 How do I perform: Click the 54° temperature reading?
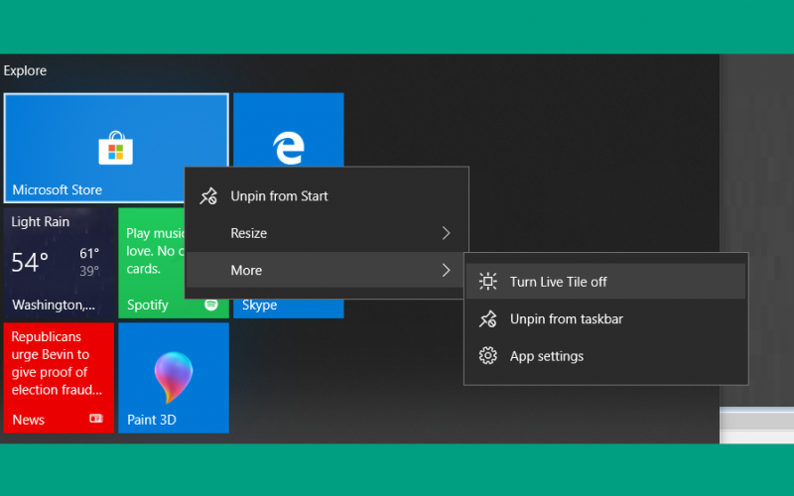[30, 262]
